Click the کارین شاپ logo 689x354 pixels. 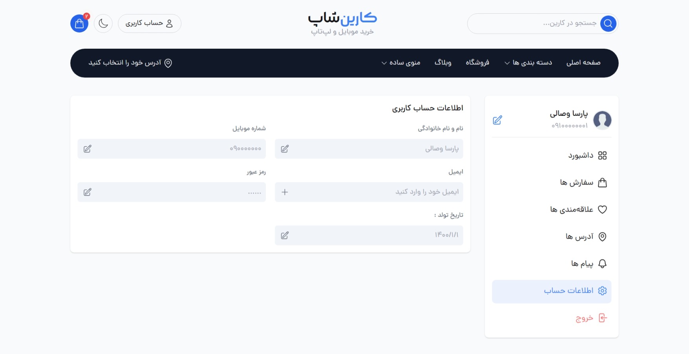point(342,18)
